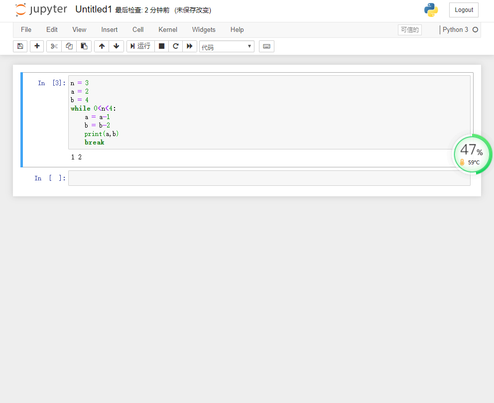This screenshot has width=494, height=403.
Task: Click the kernel idle indicator circle
Action: [x=476, y=29]
